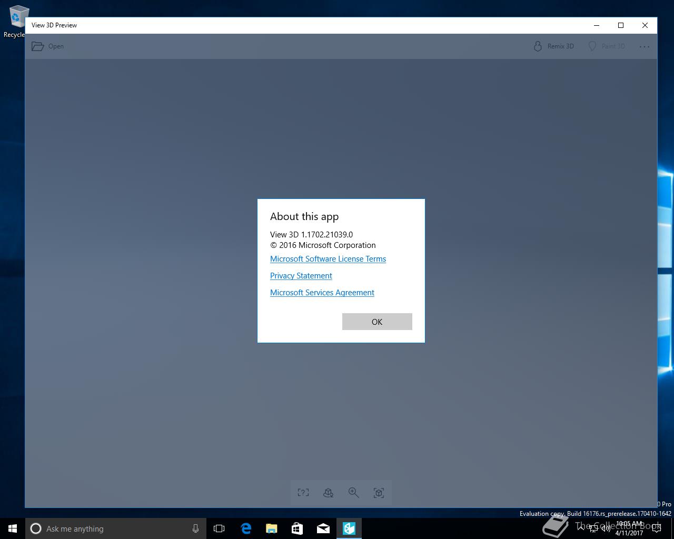This screenshot has width=674, height=539.
Task: Open the Windows Start menu
Action: click(13, 528)
